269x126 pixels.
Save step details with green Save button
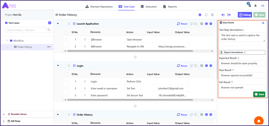pyautogui.click(x=259, y=94)
